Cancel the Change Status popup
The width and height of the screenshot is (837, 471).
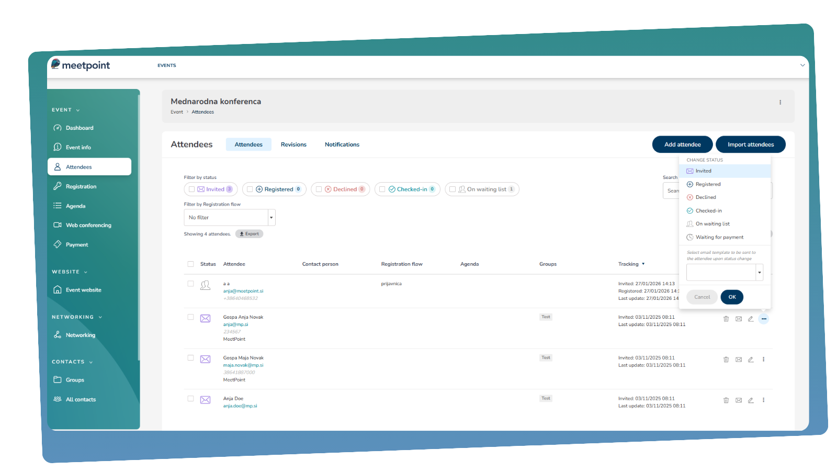click(x=702, y=297)
